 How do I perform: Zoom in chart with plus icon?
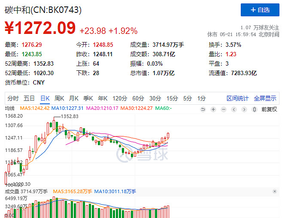(213, 109)
